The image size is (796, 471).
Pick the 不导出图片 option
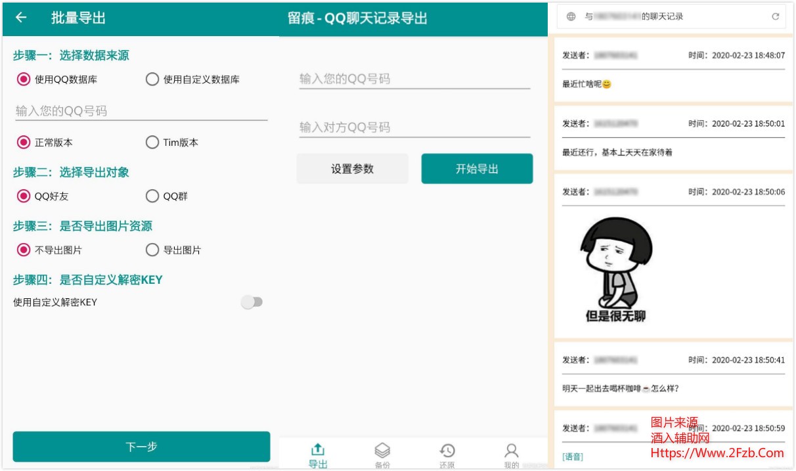pos(49,250)
